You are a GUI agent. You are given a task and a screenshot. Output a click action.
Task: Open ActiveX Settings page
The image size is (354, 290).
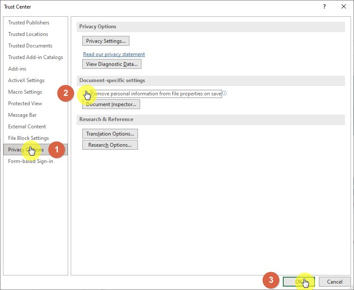click(26, 80)
